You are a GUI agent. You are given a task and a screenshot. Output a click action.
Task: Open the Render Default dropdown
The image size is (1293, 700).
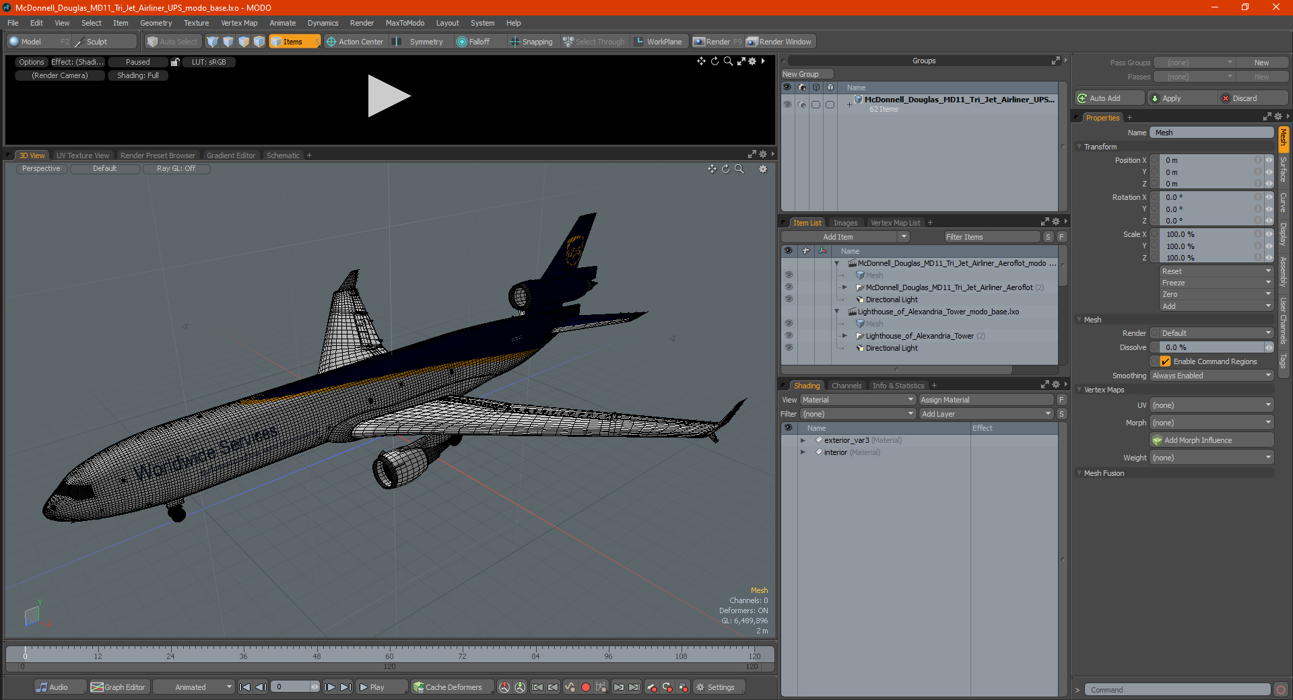[1212, 333]
